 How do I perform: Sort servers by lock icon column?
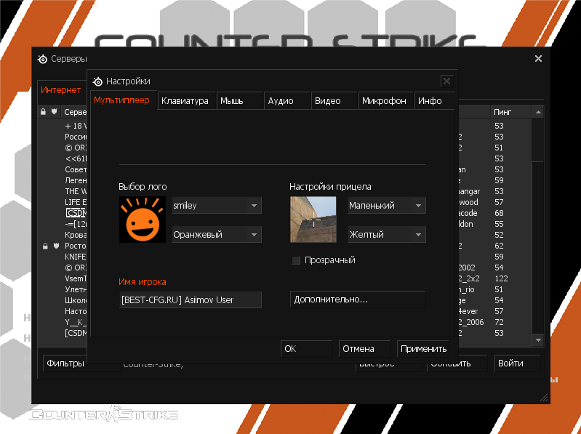point(44,112)
